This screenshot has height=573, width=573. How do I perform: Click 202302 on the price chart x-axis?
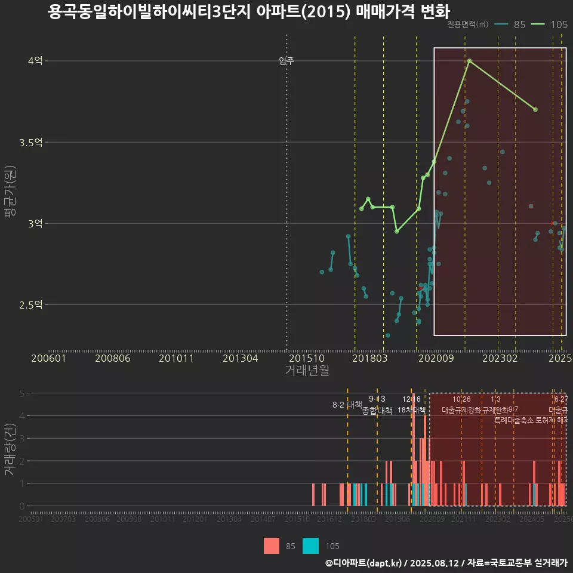pos(500,358)
